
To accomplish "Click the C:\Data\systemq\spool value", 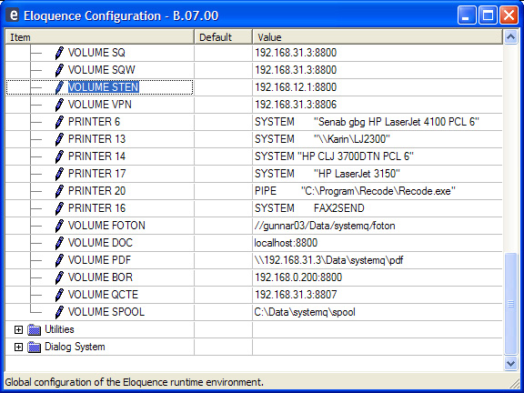I will click(305, 312).
